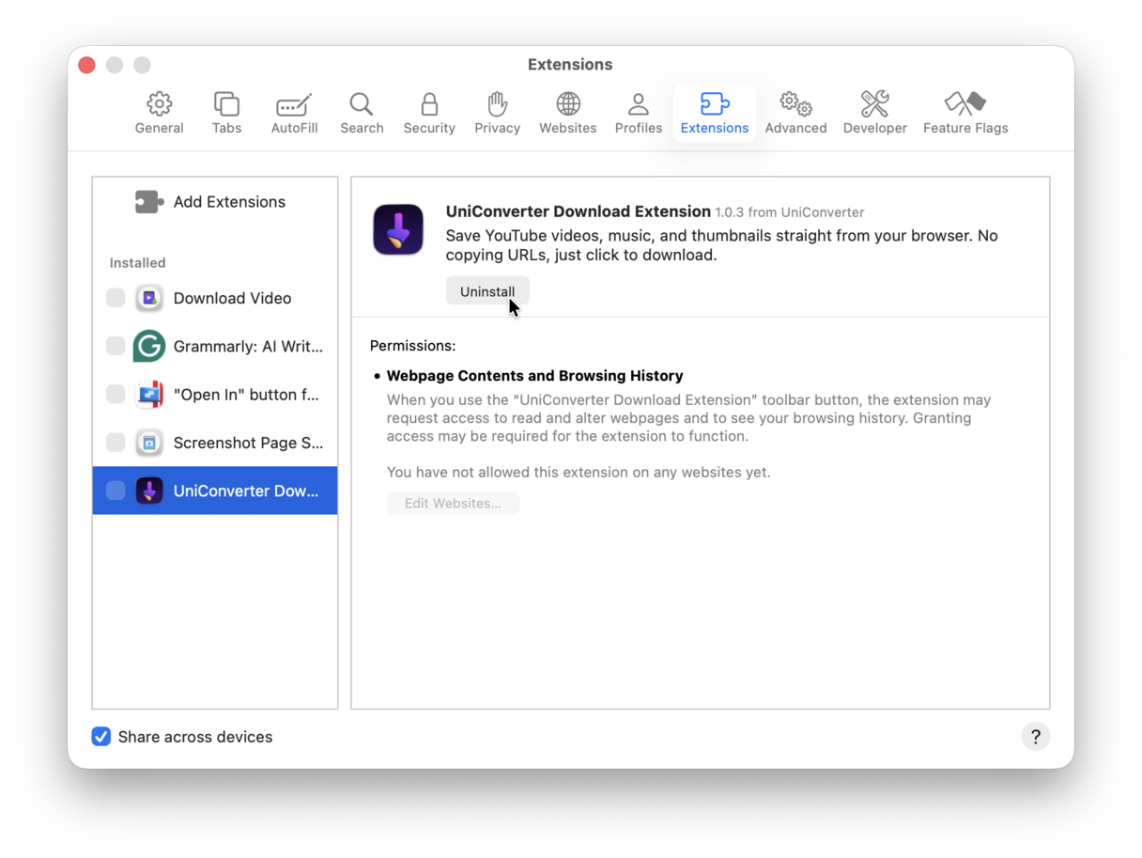Screen dimensions: 1142x858
Task: Select the "Open In" button f... row text
Action: (x=246, y=394)
